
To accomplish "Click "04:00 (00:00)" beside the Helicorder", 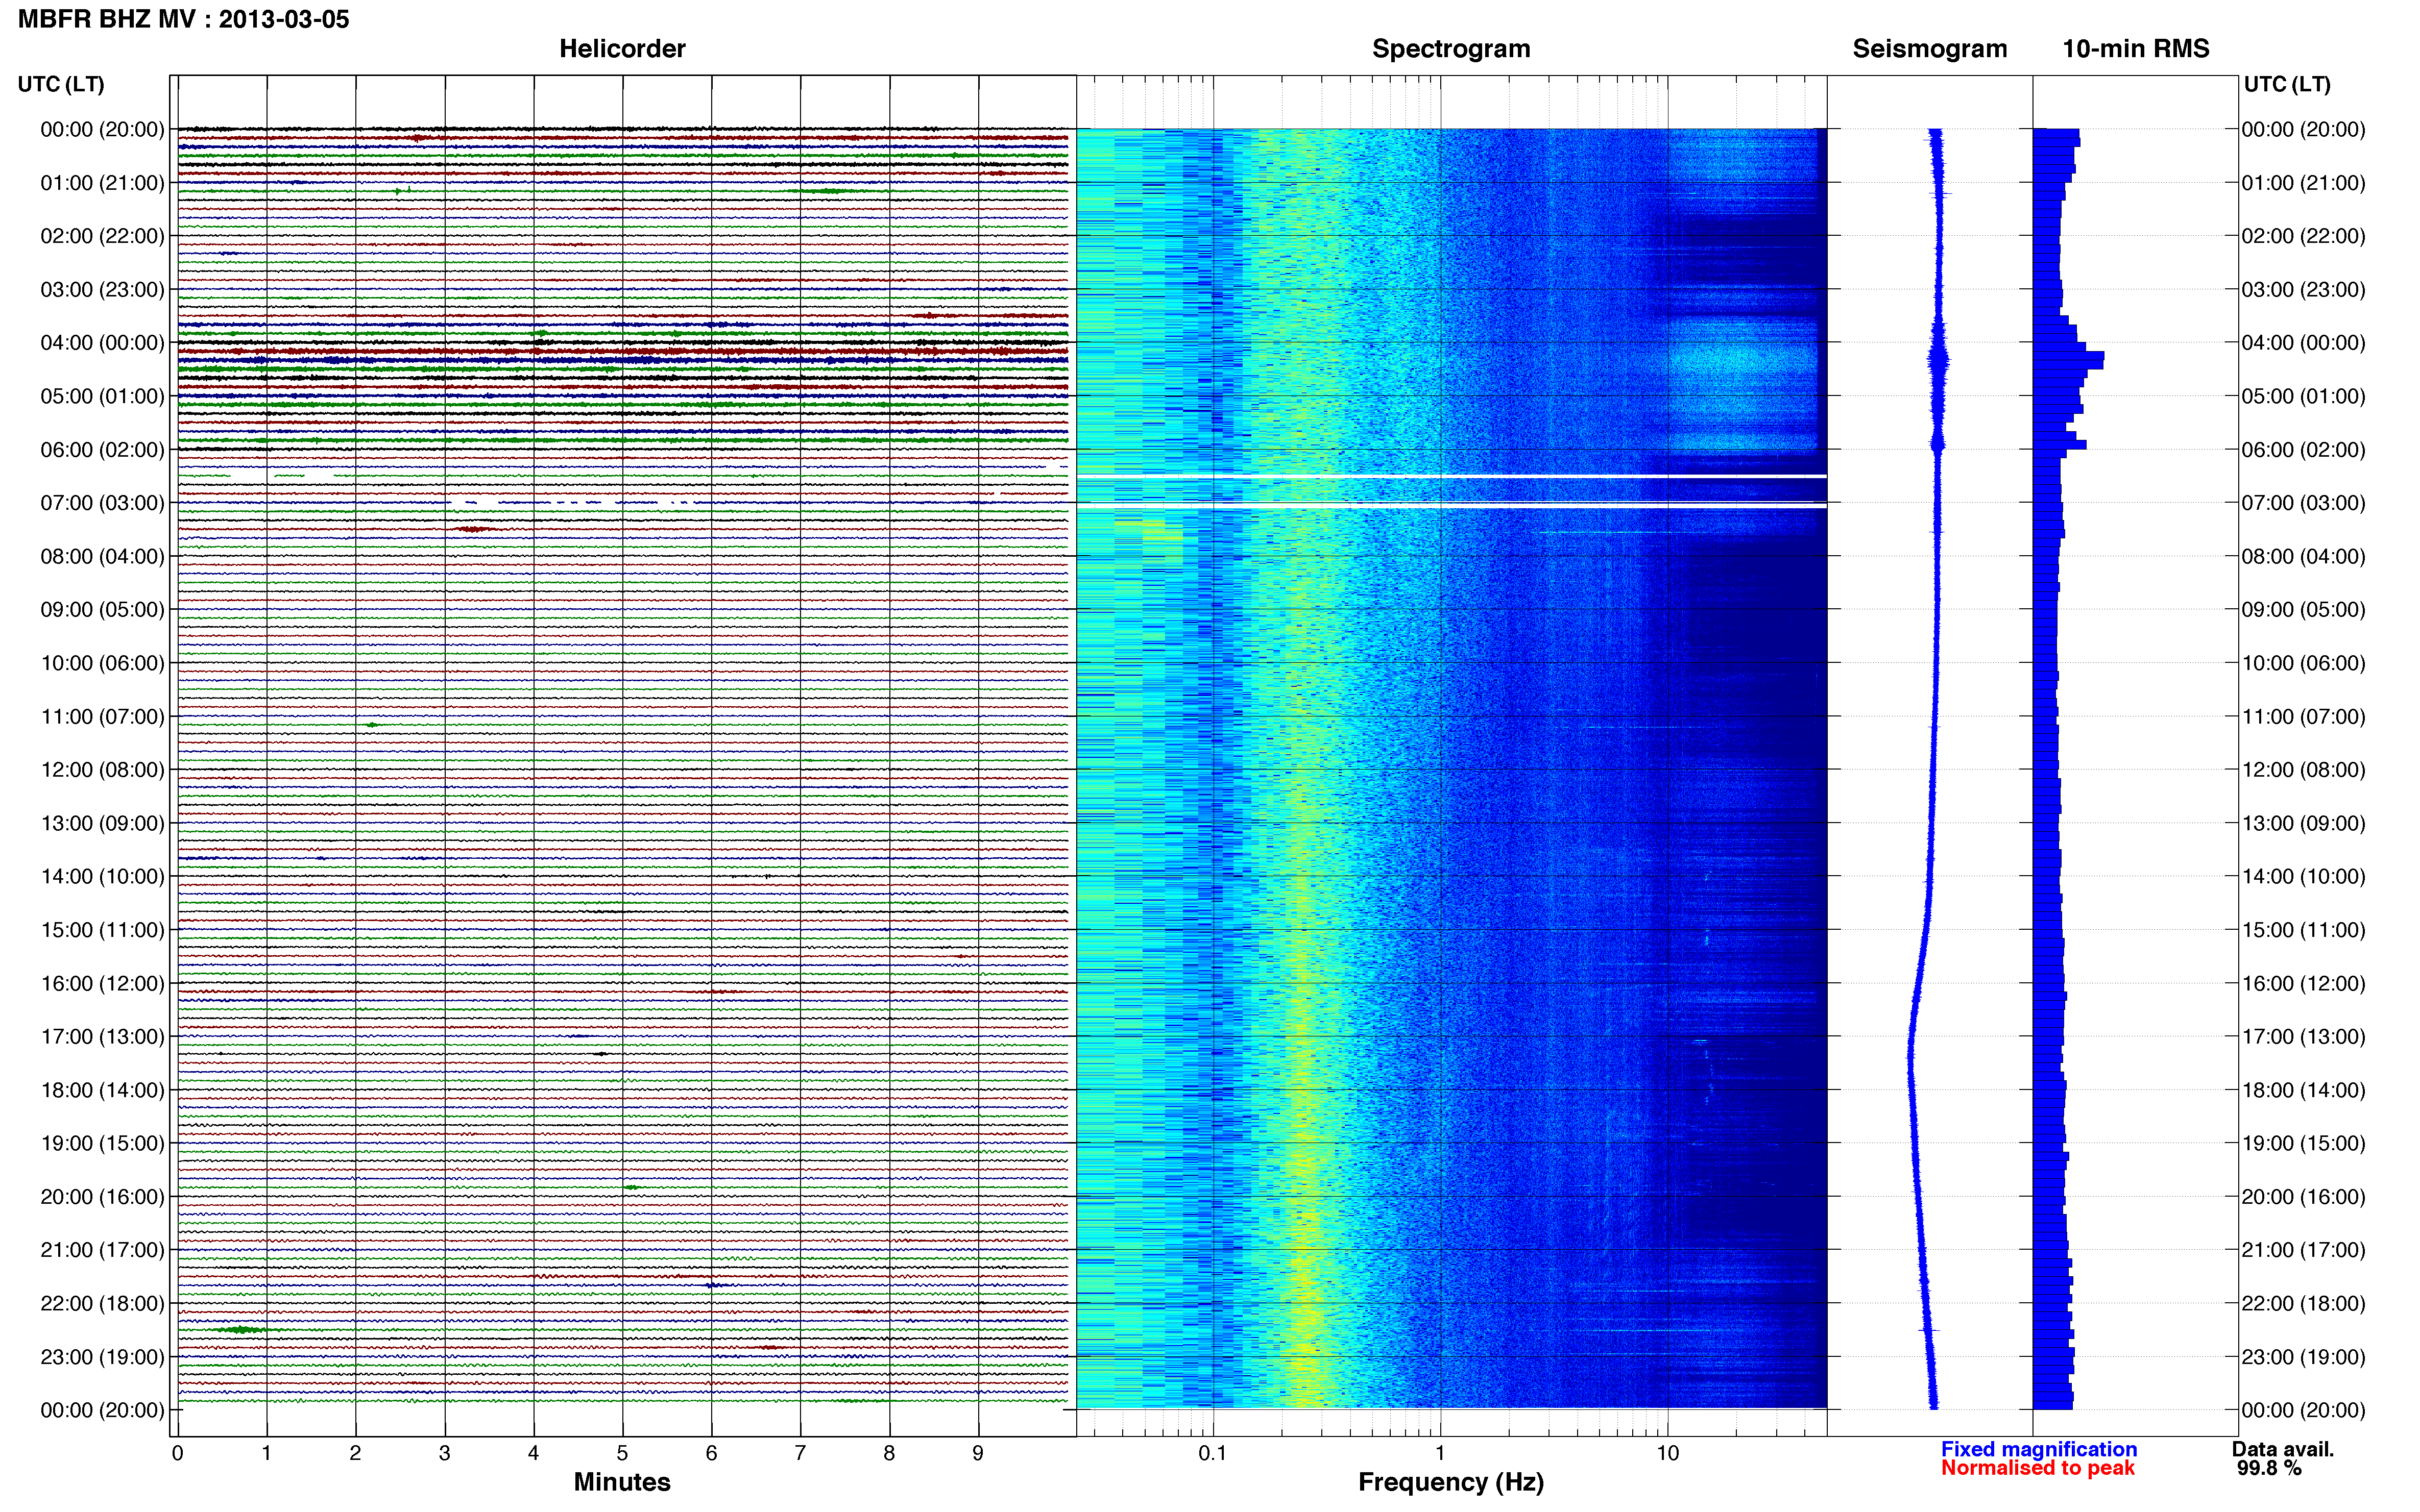I will tap(102, 343).
